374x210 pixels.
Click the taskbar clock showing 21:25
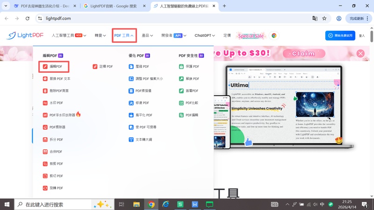pos(347,204)
